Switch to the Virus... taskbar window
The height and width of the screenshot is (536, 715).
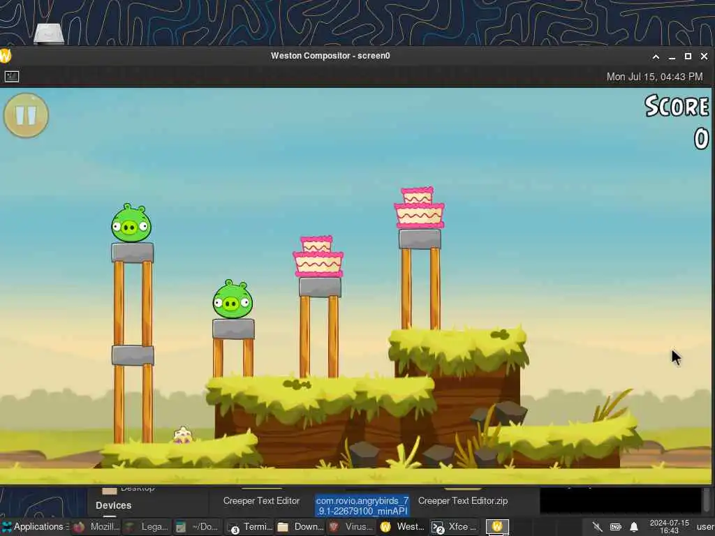pos(352,526)
